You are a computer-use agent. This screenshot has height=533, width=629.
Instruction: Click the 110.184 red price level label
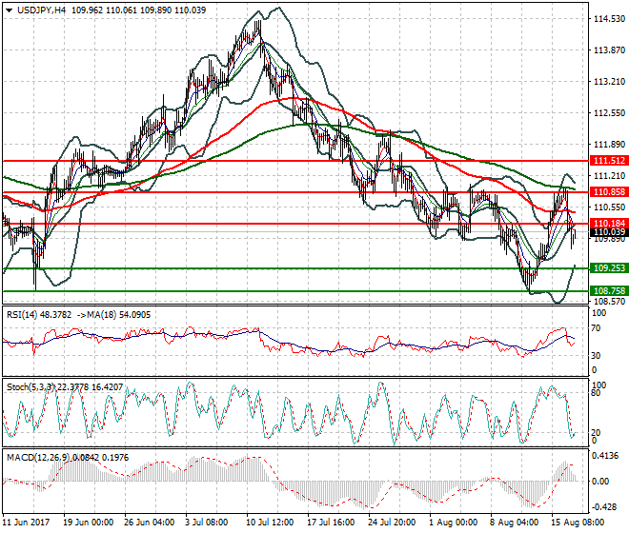point(609,224)
